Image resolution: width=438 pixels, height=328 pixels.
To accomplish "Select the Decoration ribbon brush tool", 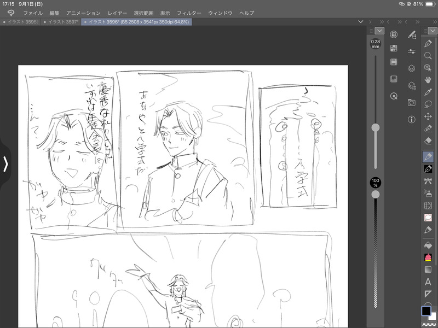I will coord(428,181).
